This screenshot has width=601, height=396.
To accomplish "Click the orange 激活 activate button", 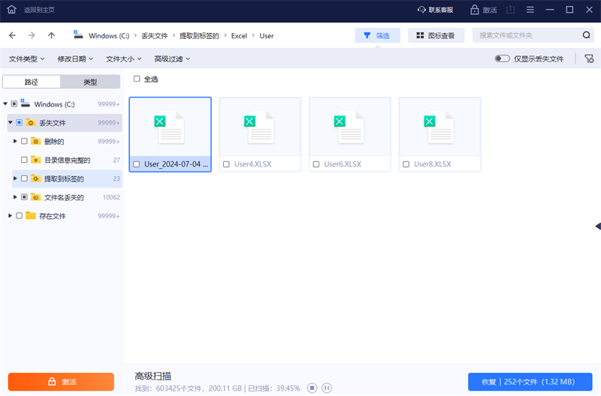I will point(61,382).
